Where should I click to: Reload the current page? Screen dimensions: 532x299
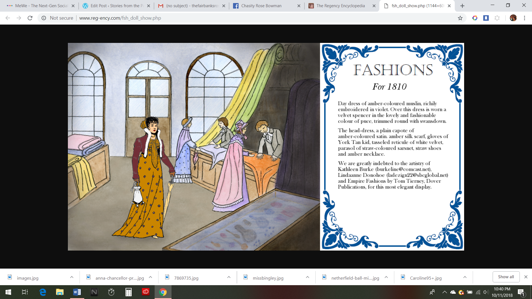(30, 18)
